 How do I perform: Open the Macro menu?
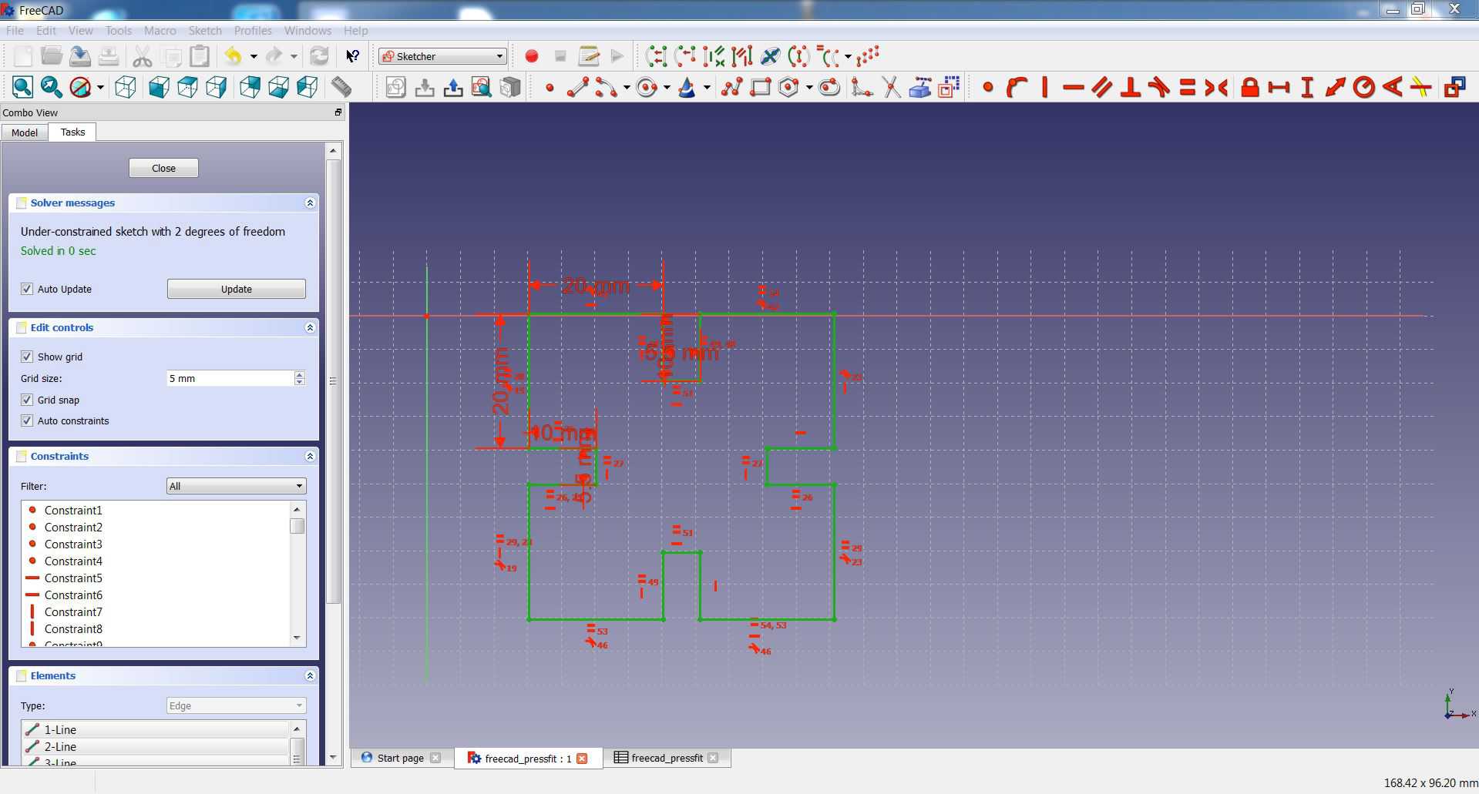160,31
